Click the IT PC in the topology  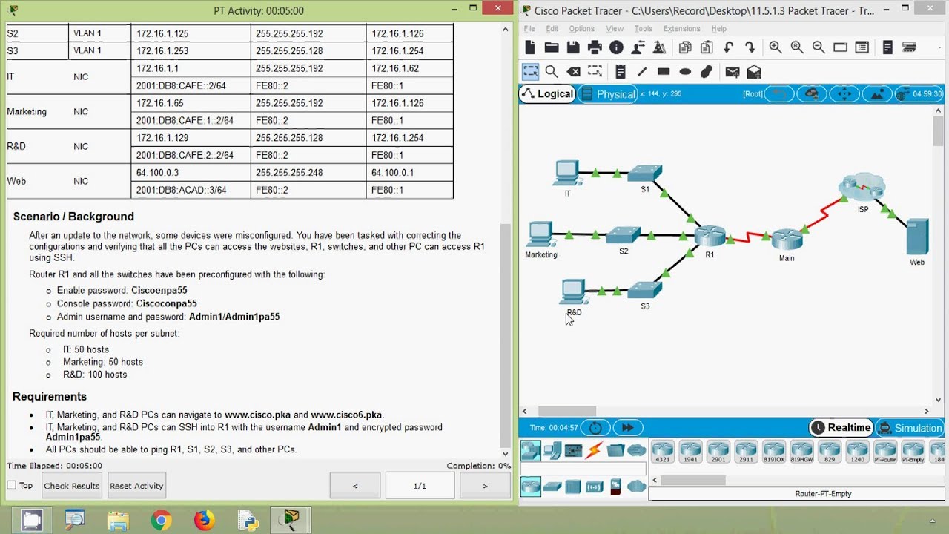[x=567, y=174]
